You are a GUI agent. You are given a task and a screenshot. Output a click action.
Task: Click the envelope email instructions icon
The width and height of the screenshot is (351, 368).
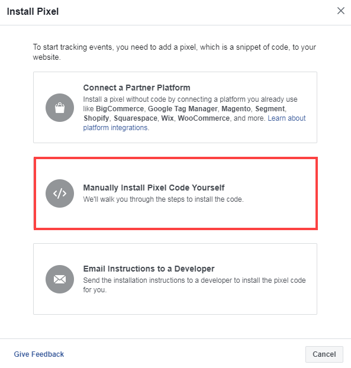click(60, 279)
